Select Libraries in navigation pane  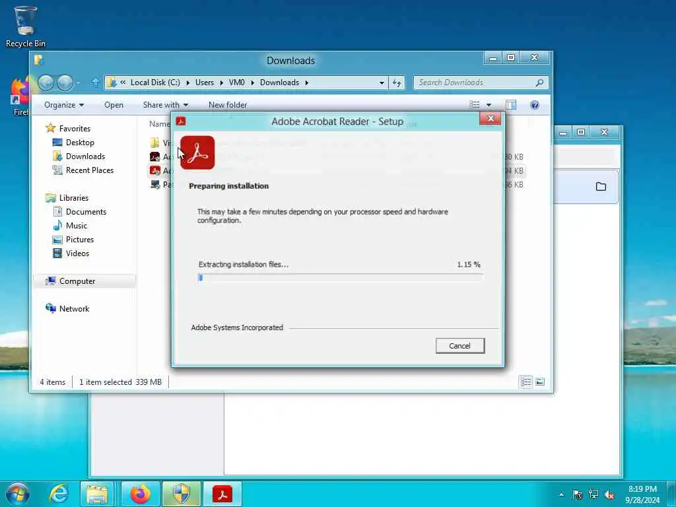[74, 198]
